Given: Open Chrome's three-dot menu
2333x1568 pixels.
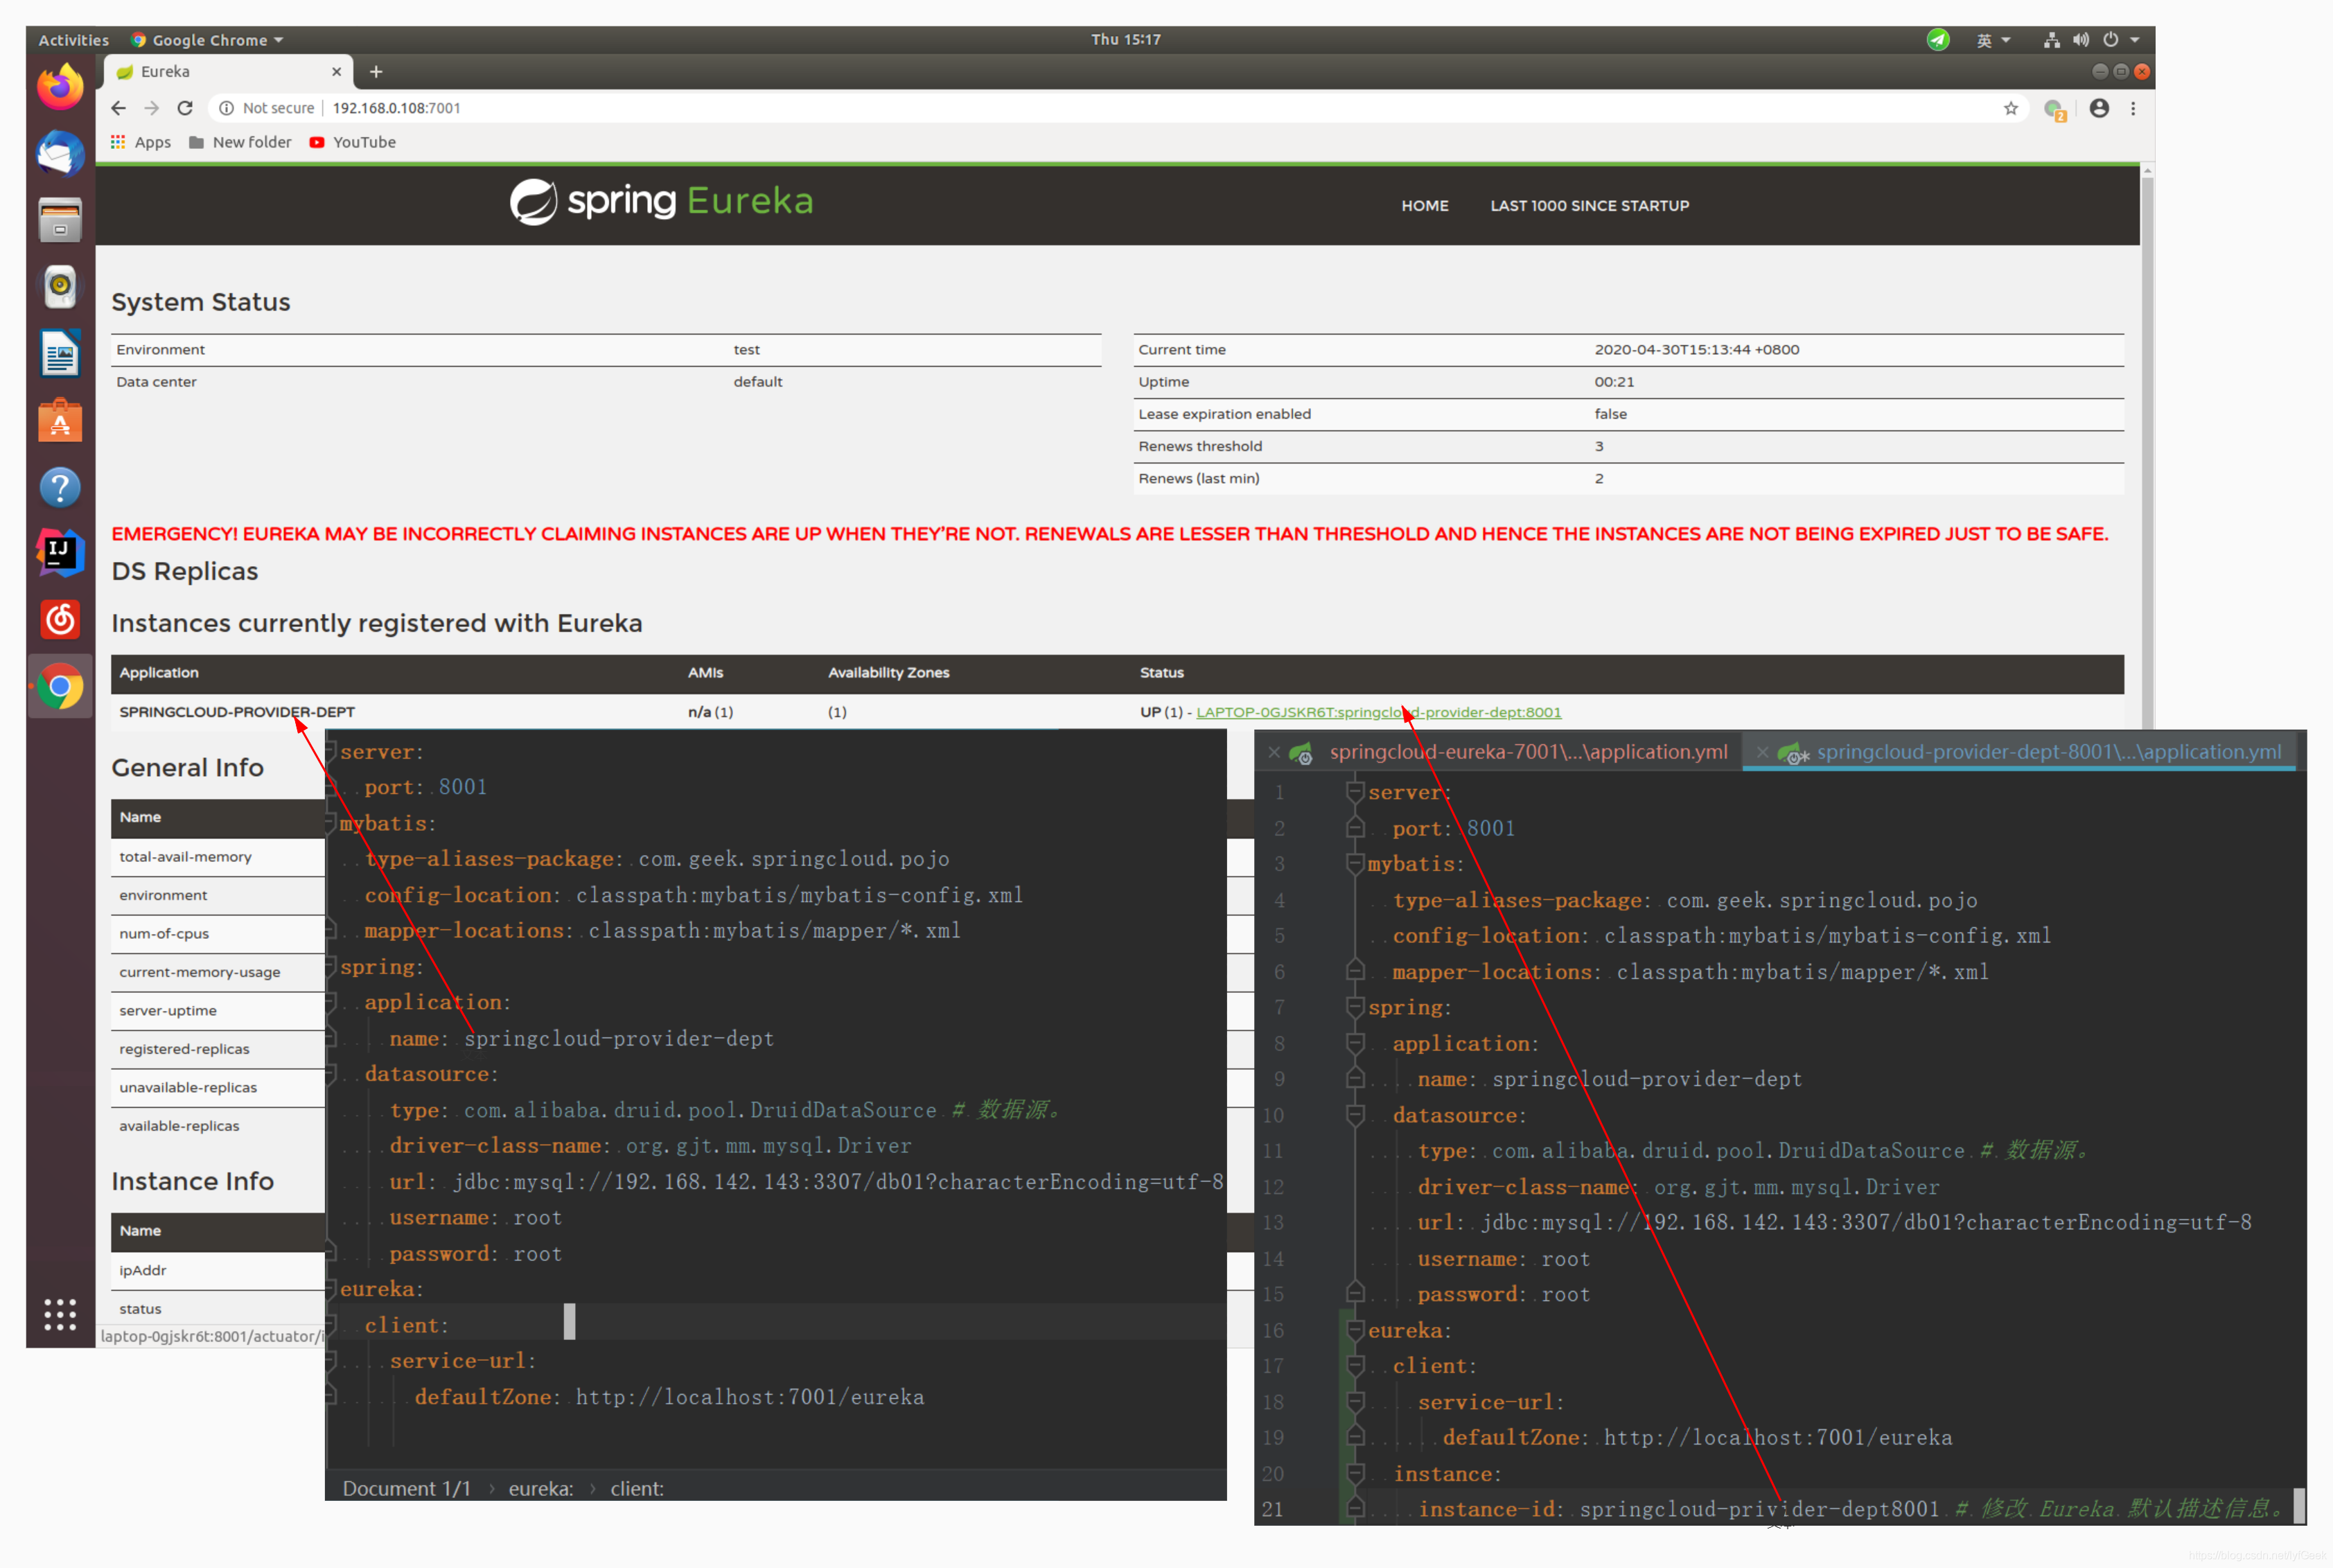Looking at the screenshot, I should click(2133, 108).
